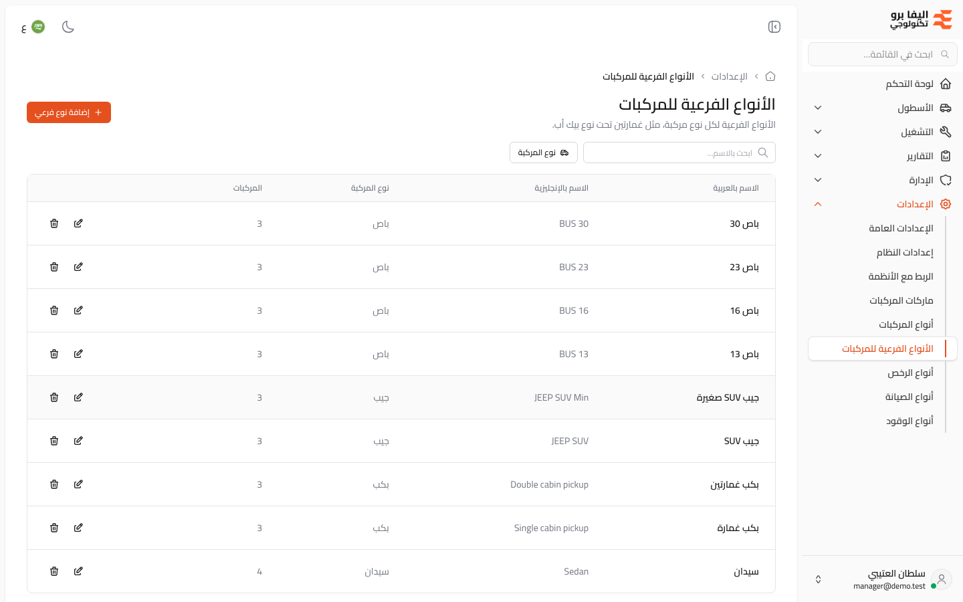The height and width of the screenshot is (602, 963).
Task: Open the language flag selector
Action: pos(33,27)
